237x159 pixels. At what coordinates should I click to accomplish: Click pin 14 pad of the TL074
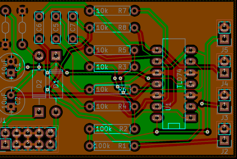[156, 117]
